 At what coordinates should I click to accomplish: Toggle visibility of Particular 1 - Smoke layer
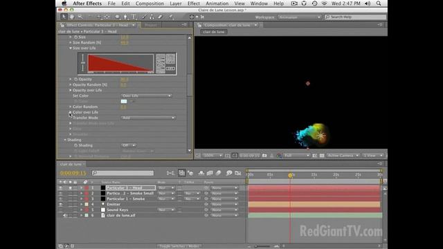(x=60, y=199)
